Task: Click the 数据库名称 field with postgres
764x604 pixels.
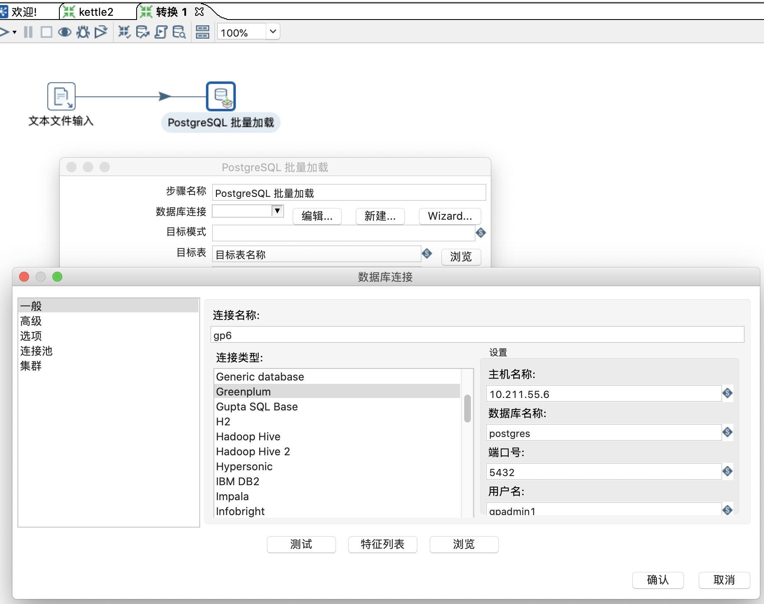Action: (604, 432)
